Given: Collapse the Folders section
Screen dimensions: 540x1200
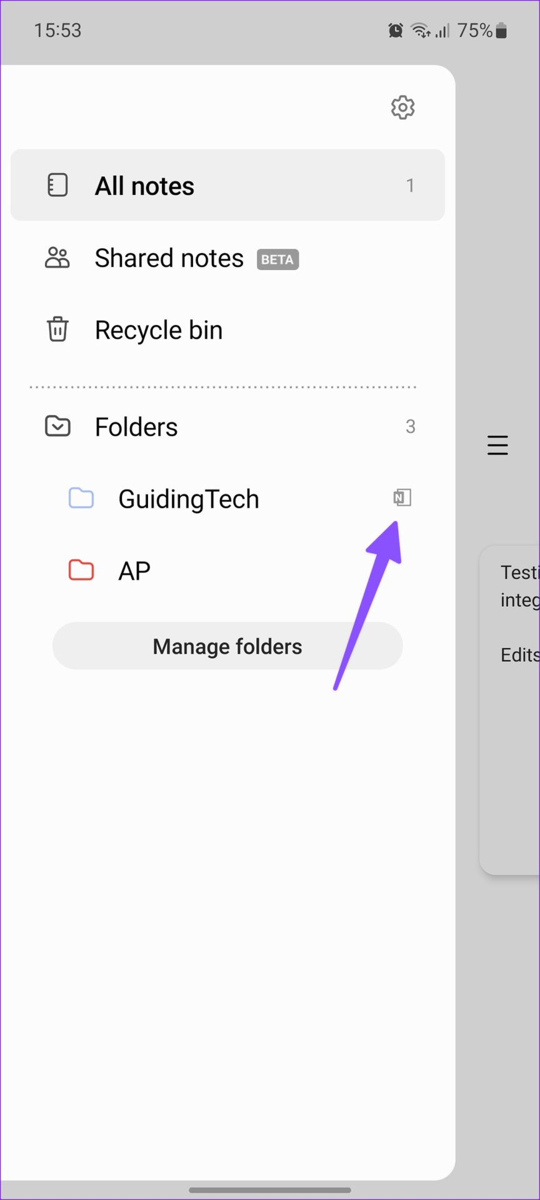Looking at the screenshot, I should (227, 427).
